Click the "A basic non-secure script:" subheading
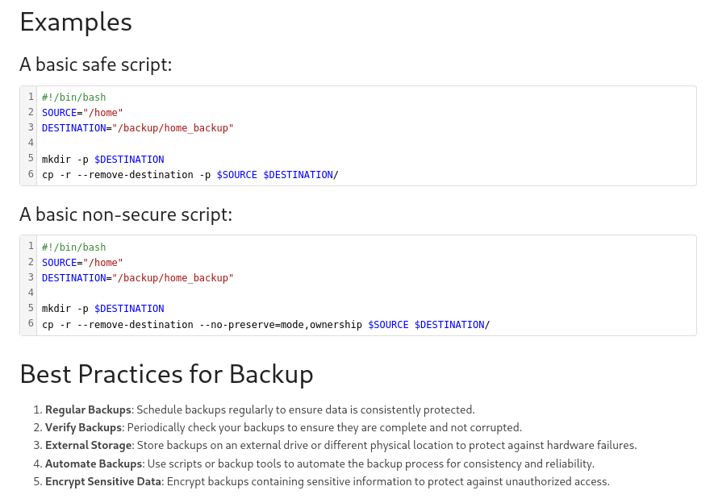Screen dimensions: 714x503 [126, 214]
